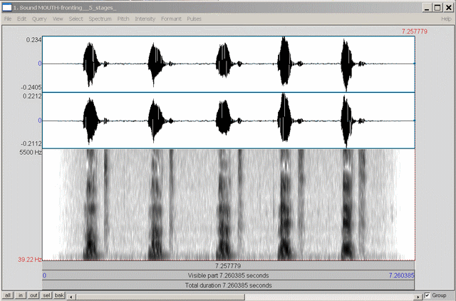Open the Spectrum menu
The width and height of the screenshot is (456, 301).
[x=100, y=18]
